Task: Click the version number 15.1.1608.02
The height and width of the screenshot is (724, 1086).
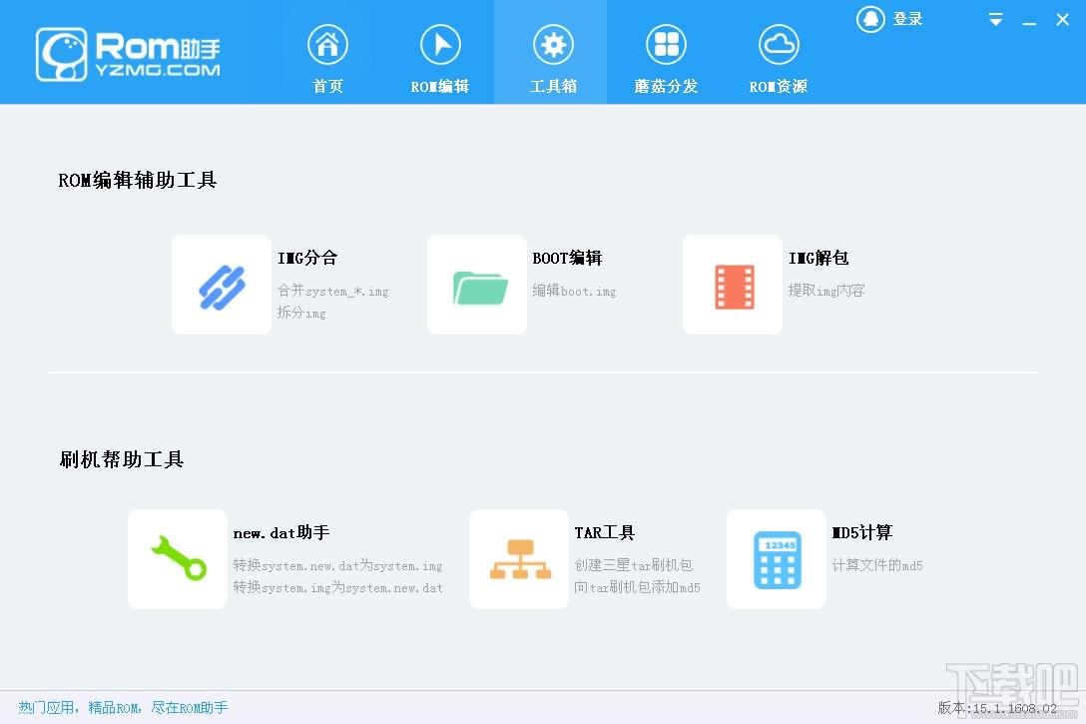Action: 1015,708
